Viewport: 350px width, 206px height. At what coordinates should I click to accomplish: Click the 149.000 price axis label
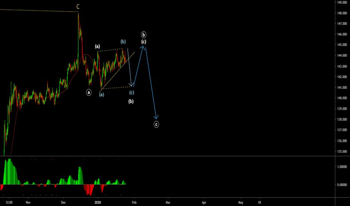tap(342, 3)
